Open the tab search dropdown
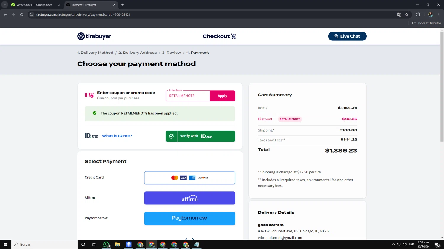Viewport: 444px width, 249px height. tap(4, 5)
